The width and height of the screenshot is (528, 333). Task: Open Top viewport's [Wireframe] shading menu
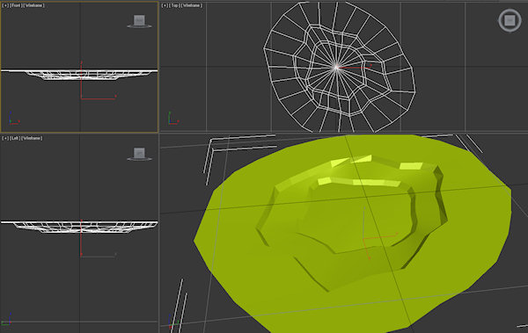(191, 5)
